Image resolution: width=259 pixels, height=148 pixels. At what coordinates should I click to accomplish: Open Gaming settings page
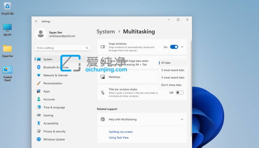(x=63, y=115)
